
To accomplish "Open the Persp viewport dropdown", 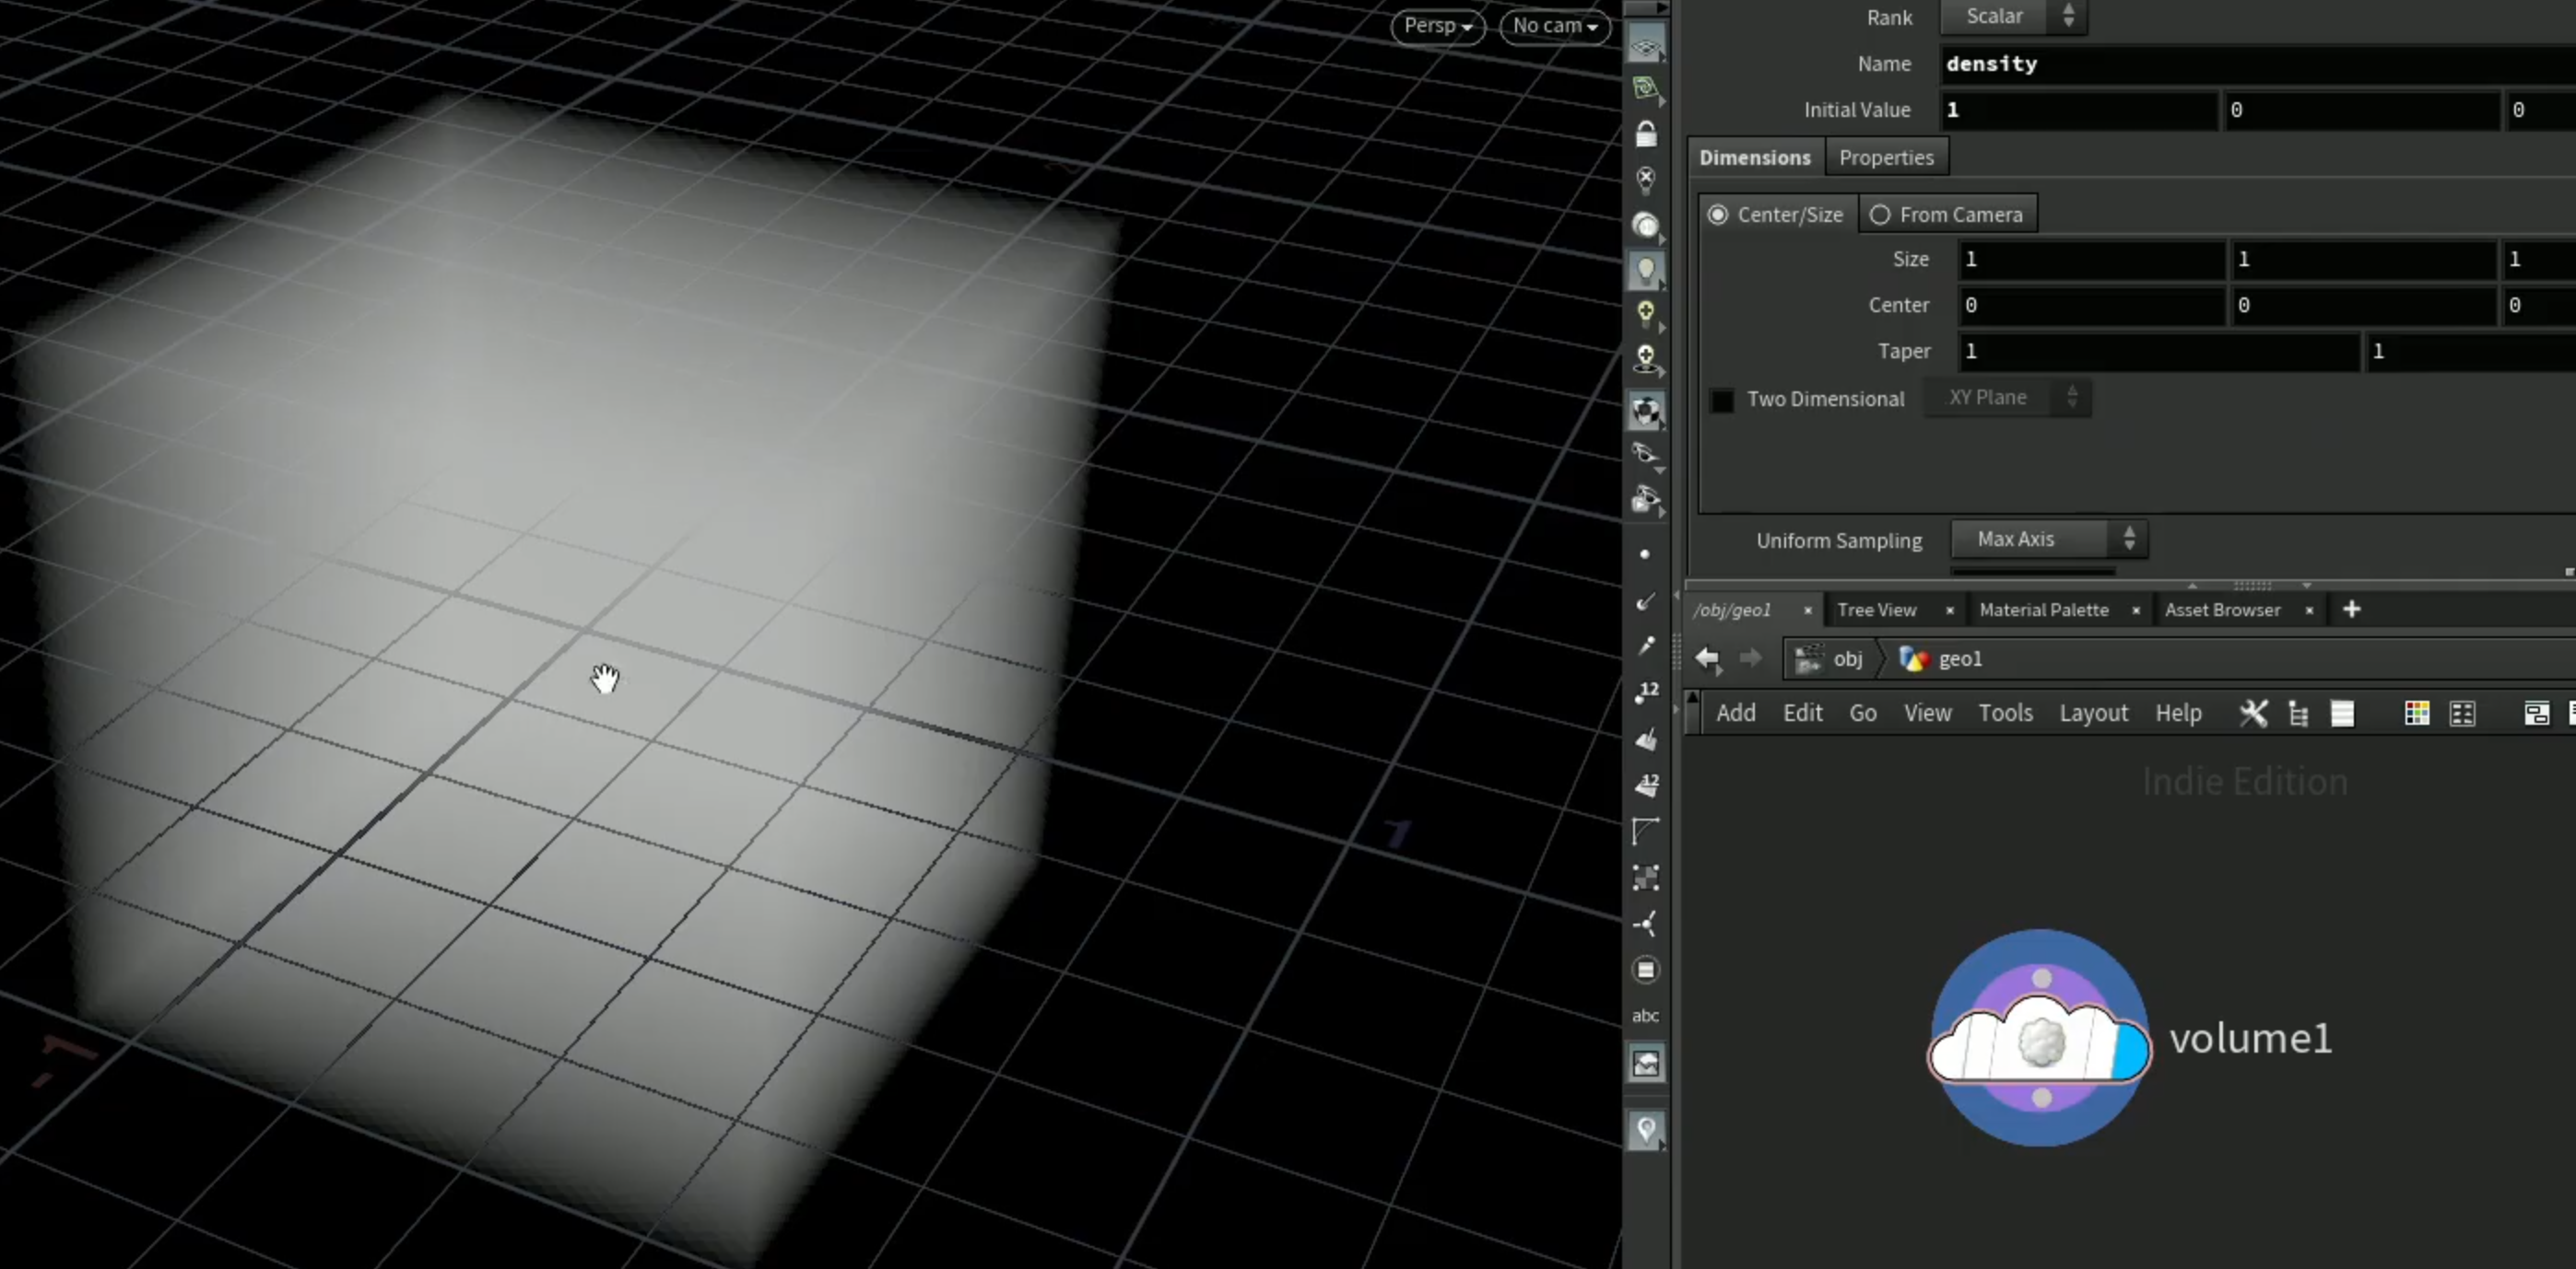I will [x=1438, y=26].
